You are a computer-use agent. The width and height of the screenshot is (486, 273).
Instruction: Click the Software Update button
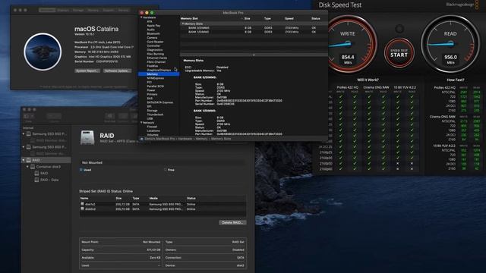tap(117, 71)
